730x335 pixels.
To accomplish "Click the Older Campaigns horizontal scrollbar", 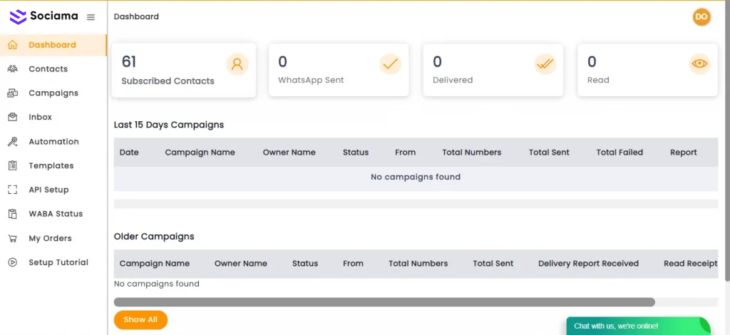I will [384, 302].
